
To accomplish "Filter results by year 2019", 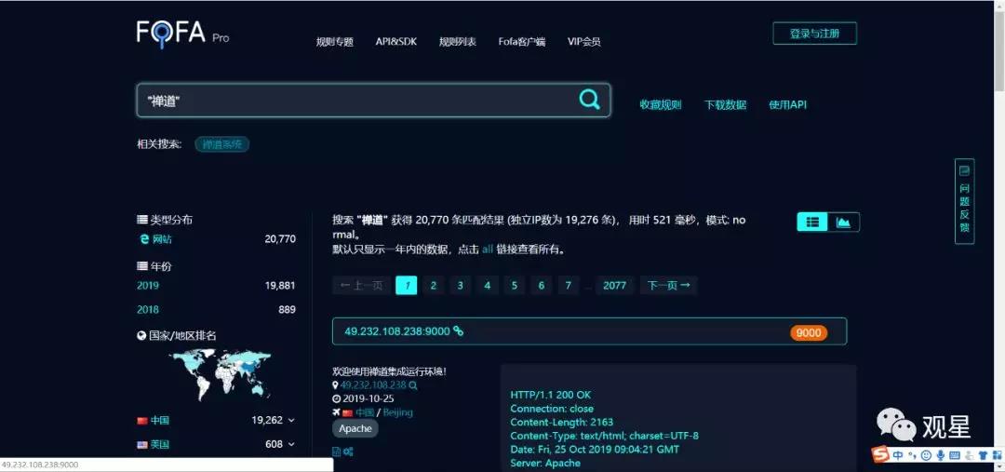I will pos(147,286).
